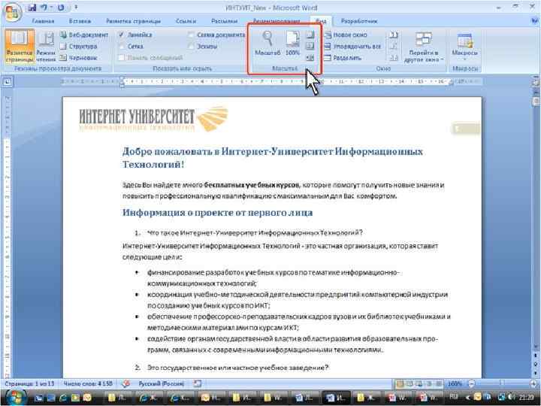
Task: Select Draft view in status bar
Action: [x=438, y=383]
